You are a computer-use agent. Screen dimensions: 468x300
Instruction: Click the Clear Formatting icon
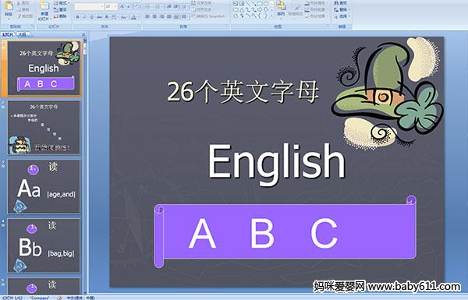click(x=137, y=6)
